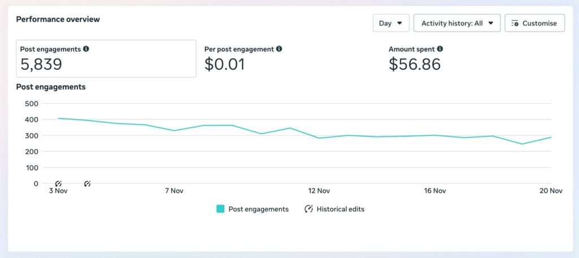Screen dimensions: 579x258
Task: Select the Per post engagement $0.01 metric
Action: point(243,59)
